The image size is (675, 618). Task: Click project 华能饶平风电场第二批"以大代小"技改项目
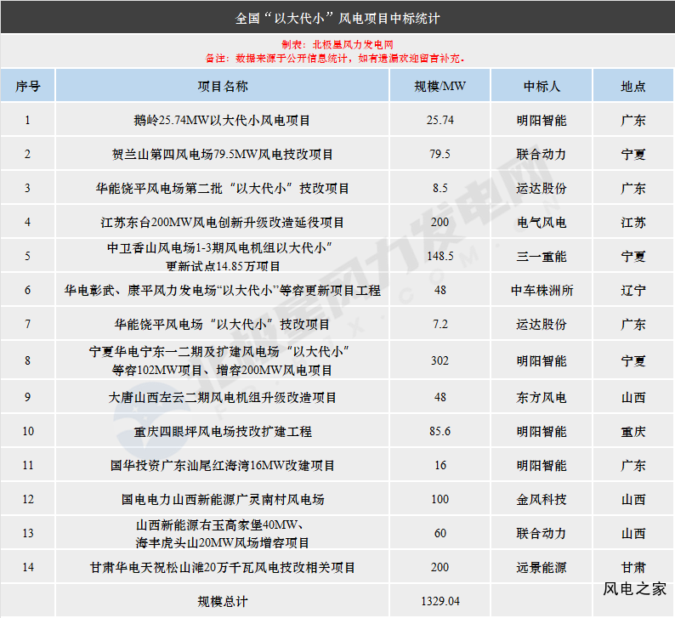223,188
